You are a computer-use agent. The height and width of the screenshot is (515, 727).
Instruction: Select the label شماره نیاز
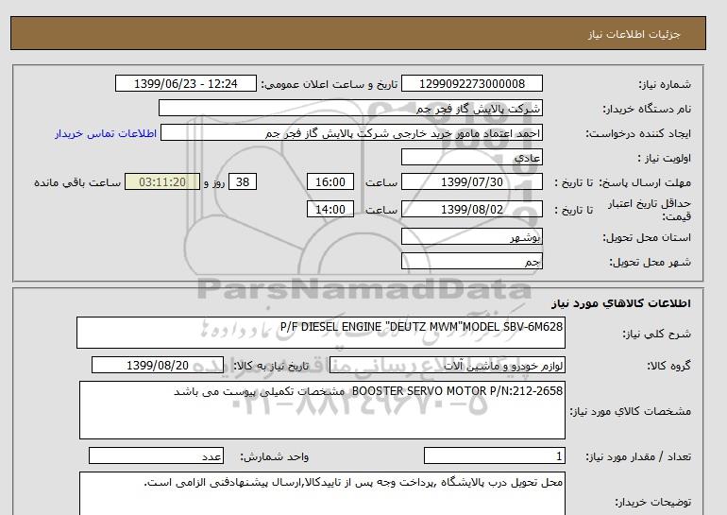pyautogui.click(x=665, y=84)
